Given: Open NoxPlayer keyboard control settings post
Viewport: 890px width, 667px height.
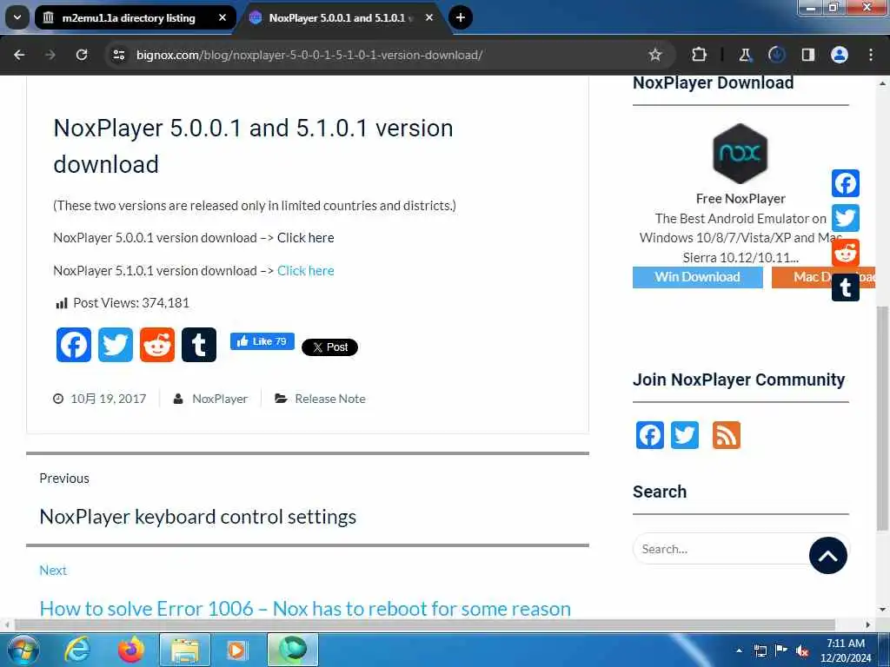Looking at the screenshot, I should tap(197, 517).
